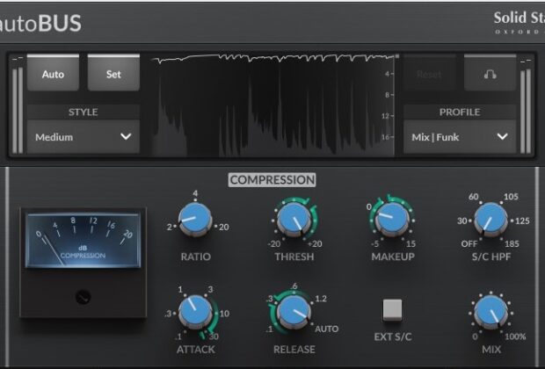Click the THRESH knob
The width and height of the screenshot is (545, 369).
pyautogui.click(x=294, y=220)
